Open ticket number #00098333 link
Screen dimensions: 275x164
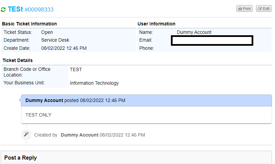(39, 9)
